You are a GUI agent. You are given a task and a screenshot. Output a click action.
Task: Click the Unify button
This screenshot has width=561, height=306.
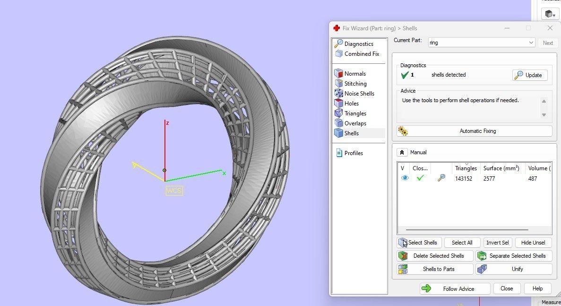(514, 269)
